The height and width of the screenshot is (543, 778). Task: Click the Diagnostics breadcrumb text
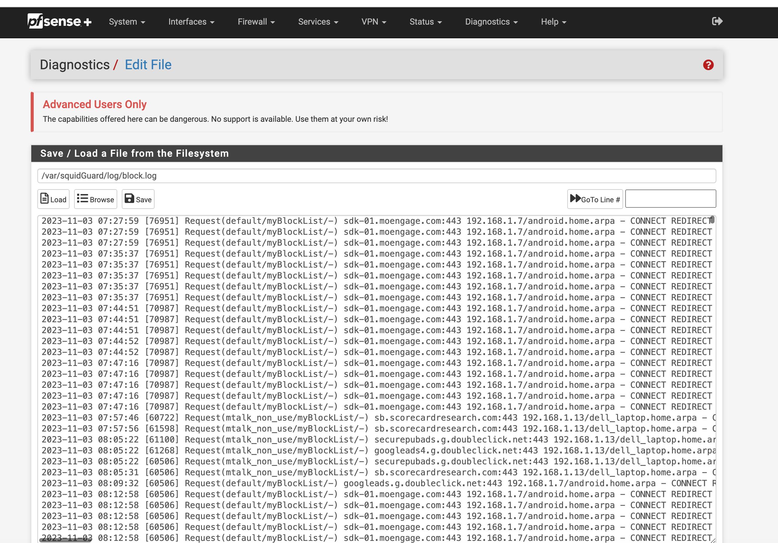pyautogui.click(x=74, y=65)
